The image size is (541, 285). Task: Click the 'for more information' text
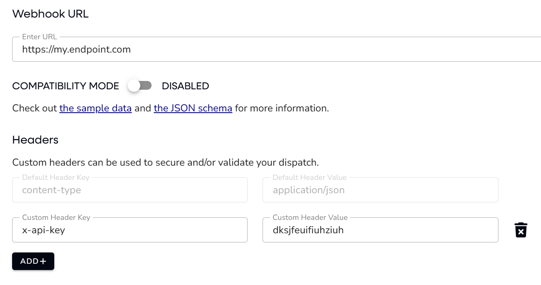pyautogui.click(x=282, y=108)
